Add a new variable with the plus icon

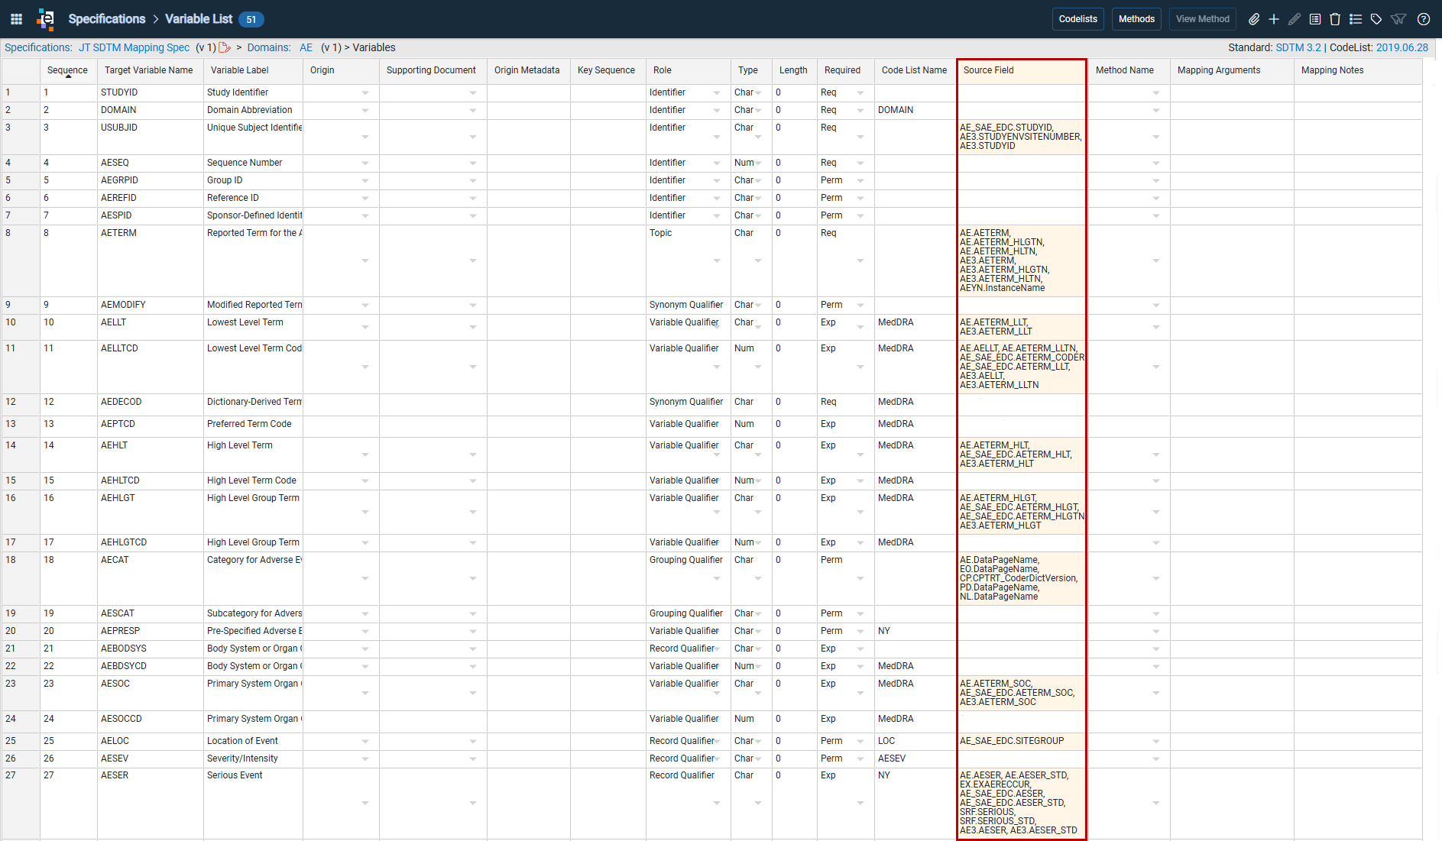(1274, 19)
